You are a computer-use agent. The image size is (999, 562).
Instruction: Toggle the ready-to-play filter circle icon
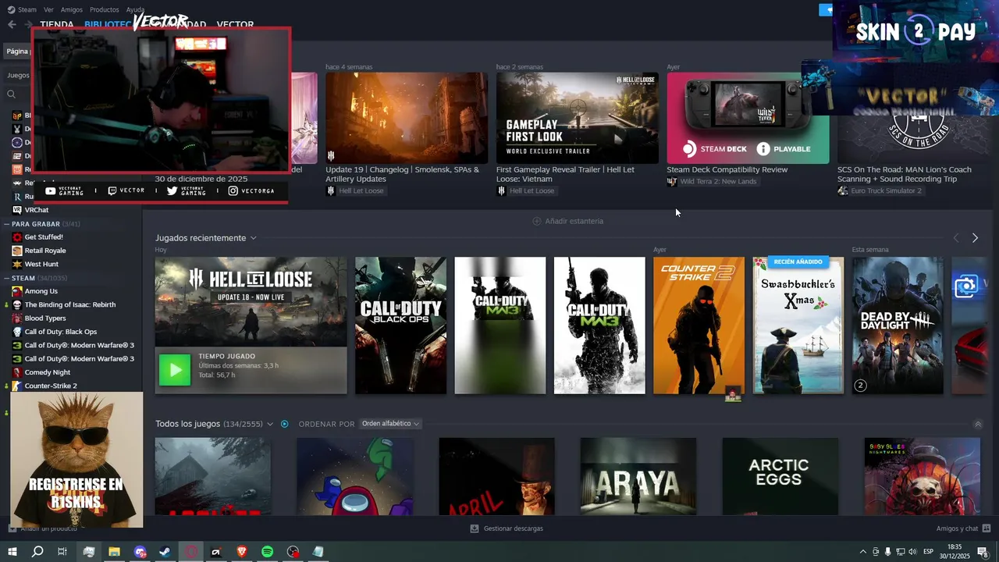coord(285,424)
